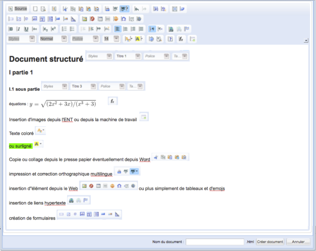
Task: Paste as plain text icon
Action: [89, 9]
